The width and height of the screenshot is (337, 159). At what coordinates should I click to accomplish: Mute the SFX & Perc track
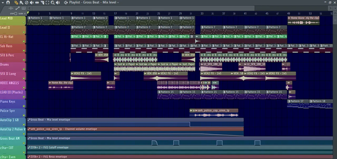(x=24, y=60)
